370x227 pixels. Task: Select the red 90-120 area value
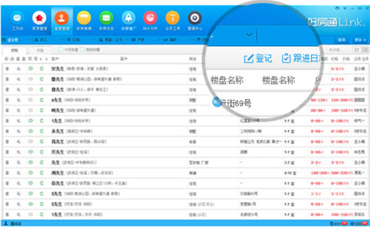319,100
